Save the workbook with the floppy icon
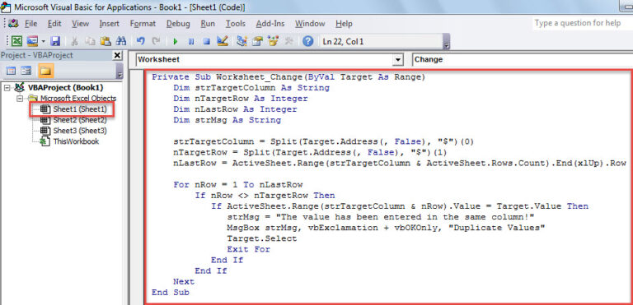Image resolution: width=633 pixels, height=305 pixels. (55, 41)
